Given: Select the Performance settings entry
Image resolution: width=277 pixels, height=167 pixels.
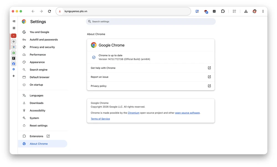Looking at the screenshot, I should [38, 54].
